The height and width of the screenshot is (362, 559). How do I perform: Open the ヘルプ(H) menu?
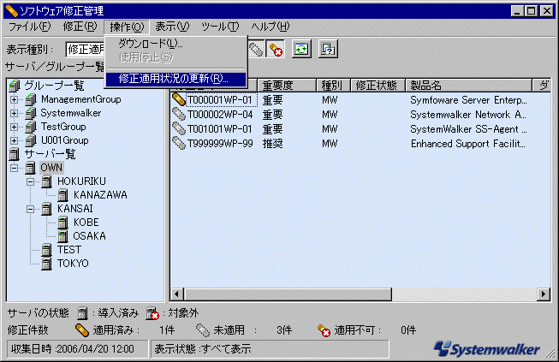271,27
